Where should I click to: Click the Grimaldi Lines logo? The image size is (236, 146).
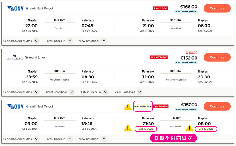(15, 58)
